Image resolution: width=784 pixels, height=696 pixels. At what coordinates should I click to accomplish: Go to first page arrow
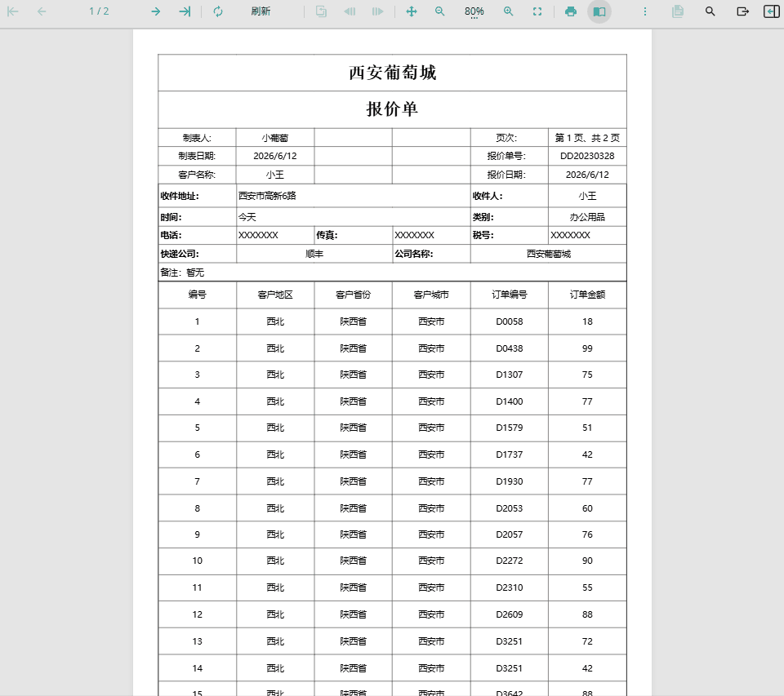13,11
